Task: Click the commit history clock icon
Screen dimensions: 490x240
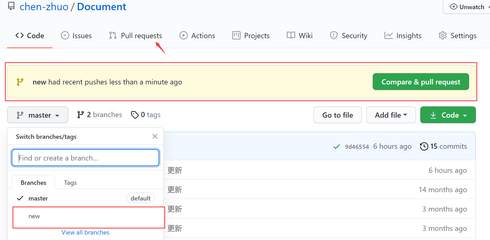Action: pyautogui.click(x=424, y=146)
